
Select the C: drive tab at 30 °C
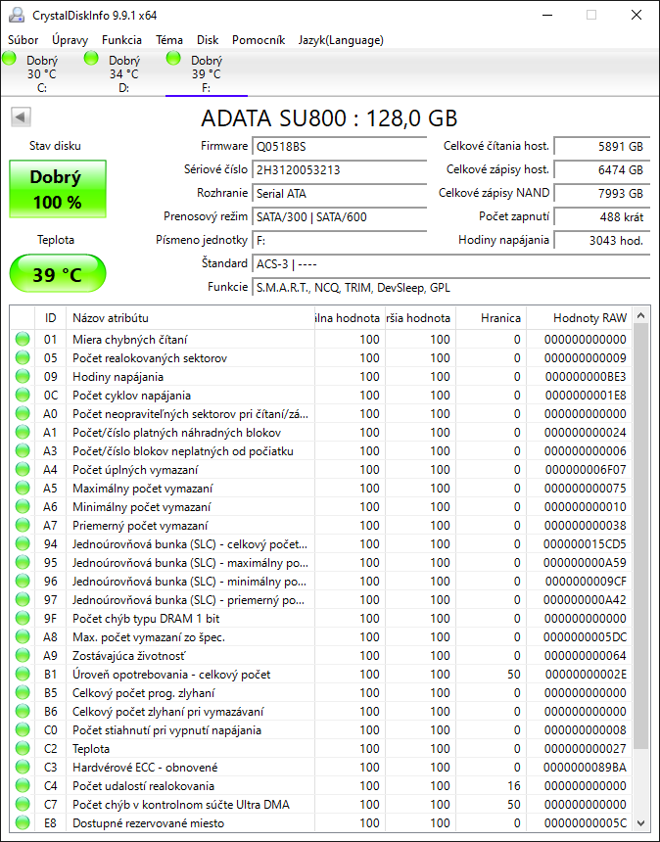tap(42, 73)
